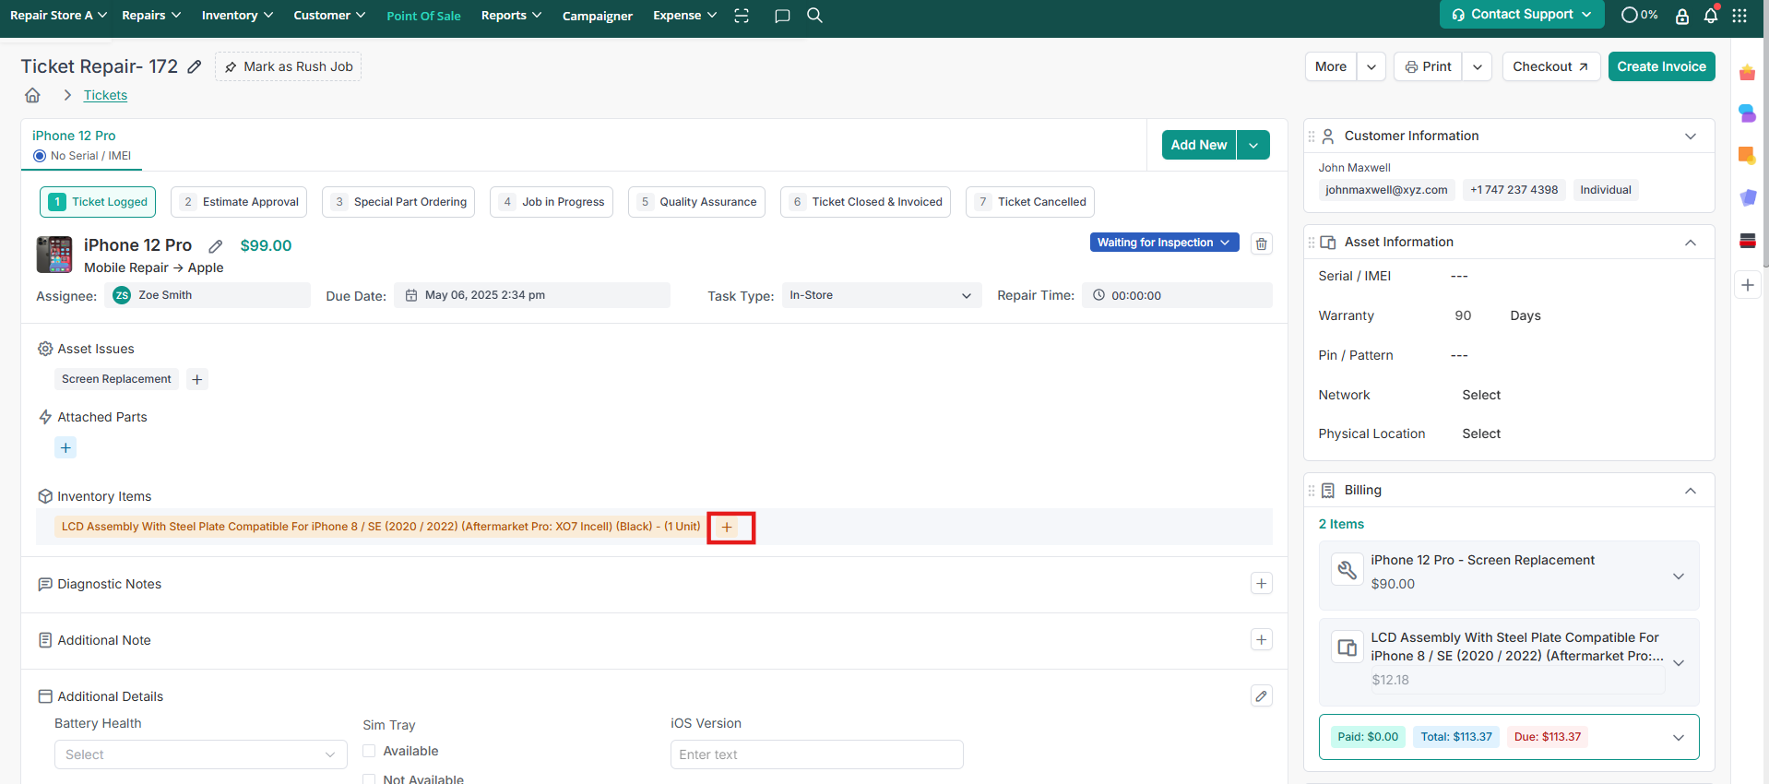Open Battery Health select dropdown
The width and height of the screenshot is (1769, 784).
point(201,754)
